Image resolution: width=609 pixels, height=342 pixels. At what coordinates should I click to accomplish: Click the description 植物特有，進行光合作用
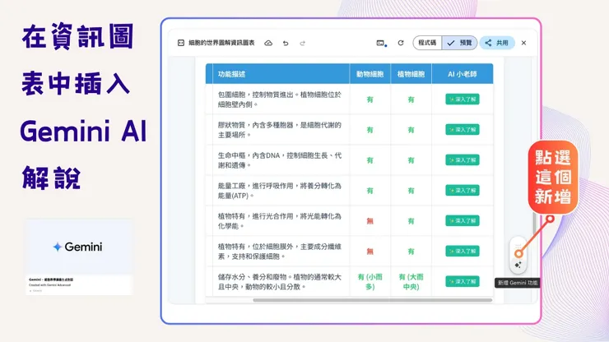[x=279, y=220]
